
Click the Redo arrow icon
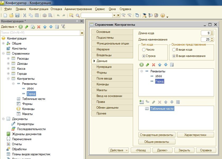[x=64, y=15]
